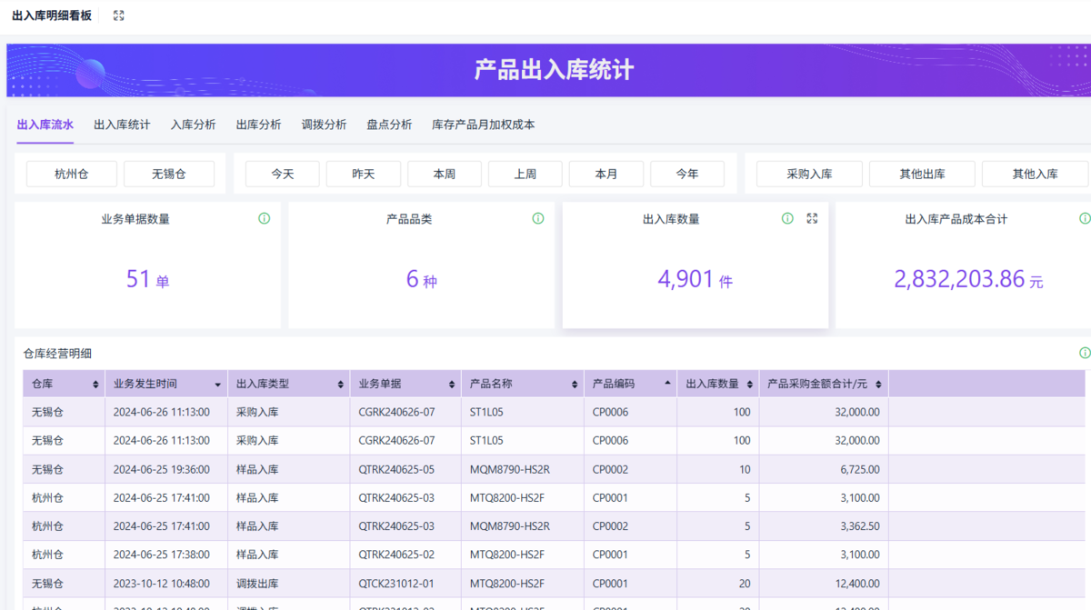Screen dimensions: 1091x610
Task: Click fullscreen icon beside 出入库明细看板 title
Action: (118, 15)
